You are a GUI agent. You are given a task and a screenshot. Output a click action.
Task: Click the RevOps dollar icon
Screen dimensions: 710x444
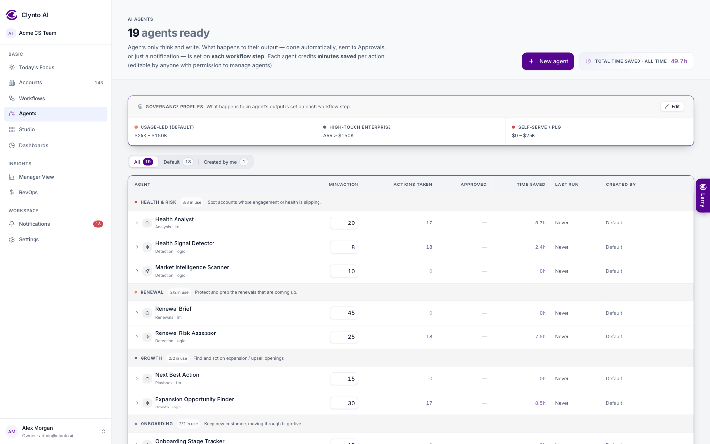click(12, 192)
